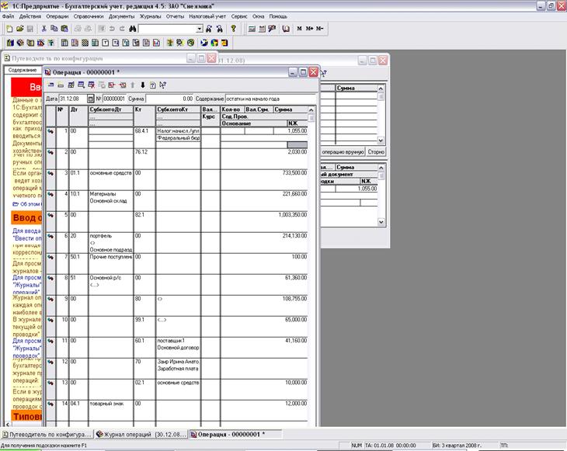Switch to Операция - 00000001 window tab

(236, 435)
